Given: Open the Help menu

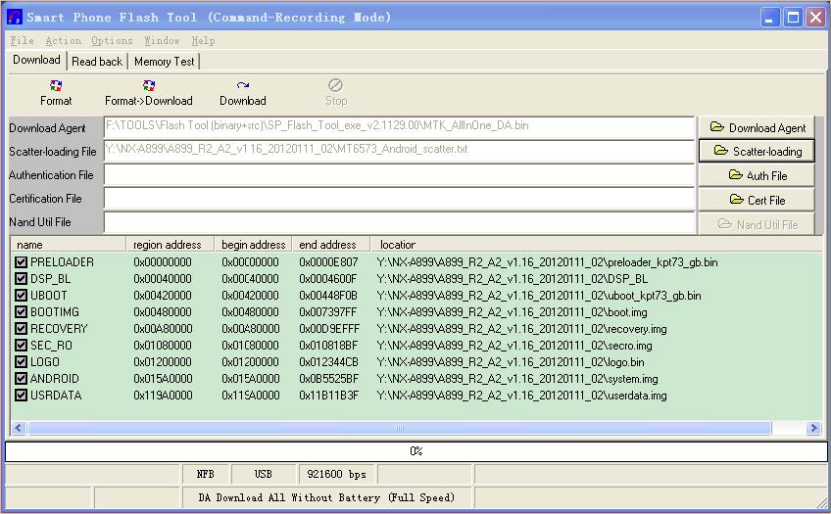Looking at the screenshot, I should 203,41.
